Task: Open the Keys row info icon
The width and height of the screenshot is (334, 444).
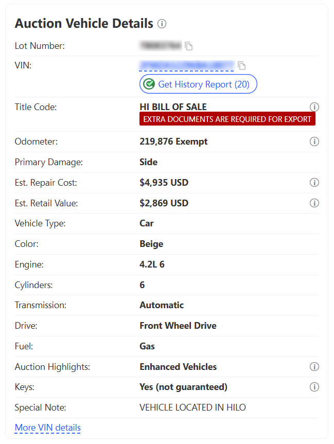Action: coord(314,387)
